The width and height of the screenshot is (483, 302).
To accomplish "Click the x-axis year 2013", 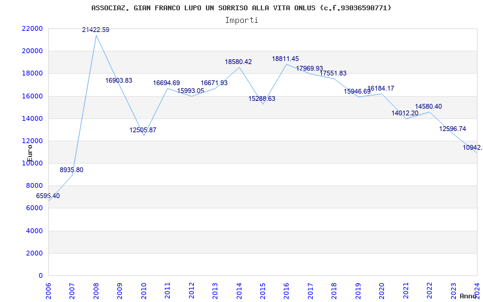I will [x=216, y=290].
